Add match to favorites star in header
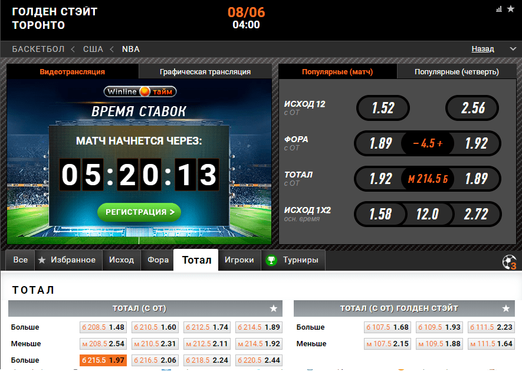 pyautogui.click(x=511, y=9)
